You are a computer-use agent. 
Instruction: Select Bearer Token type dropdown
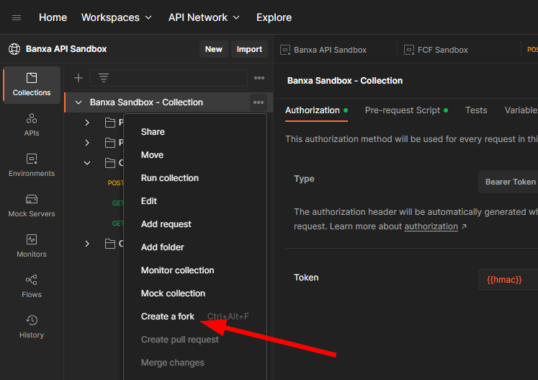pyautogui.click(x=508, y=182)
